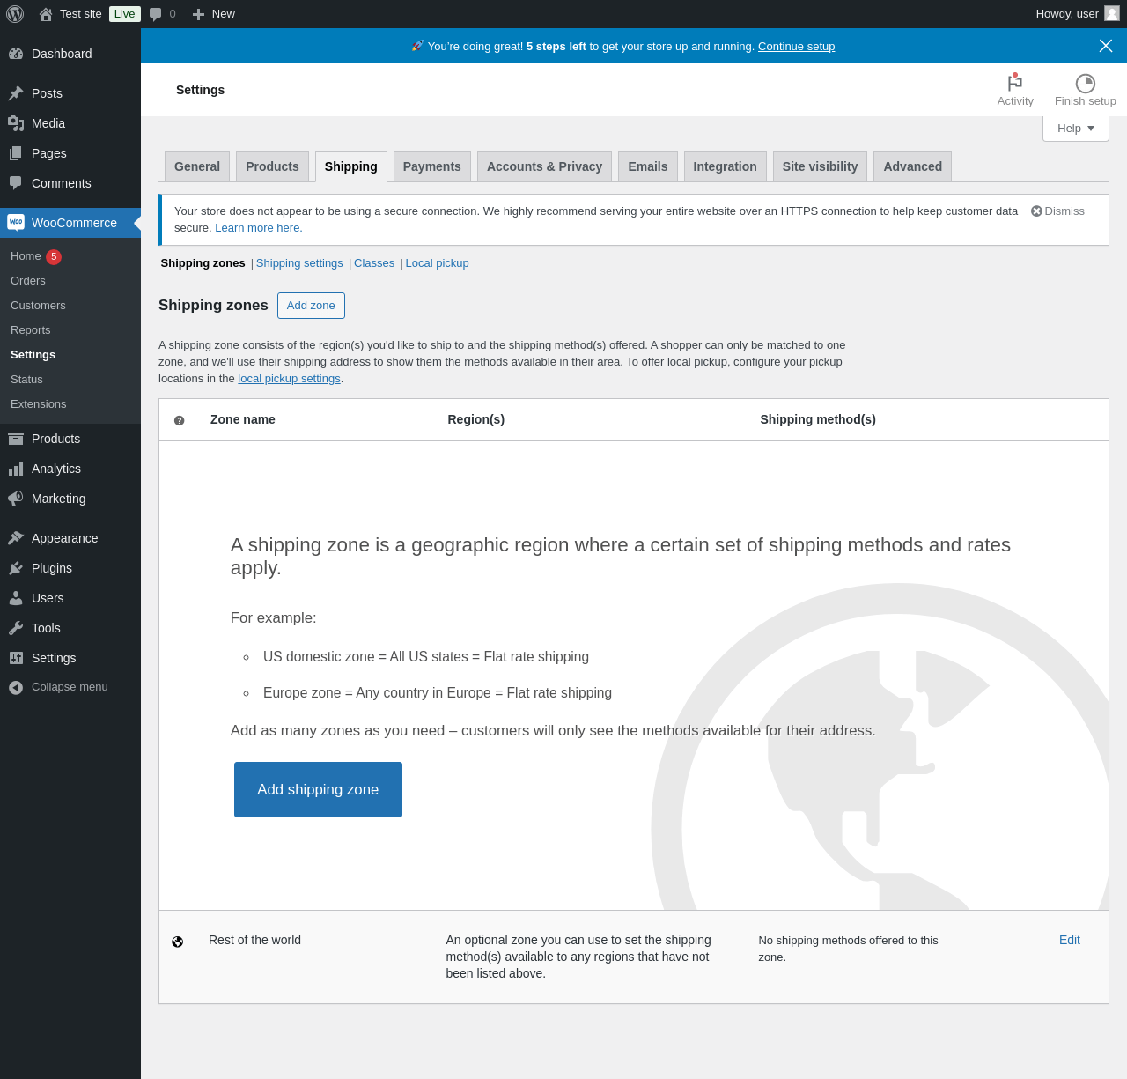Click the Appearance paintbrush icon
Image resolution: width=1127 pixels, height=1079 pixels.
(x=16, y=538)
